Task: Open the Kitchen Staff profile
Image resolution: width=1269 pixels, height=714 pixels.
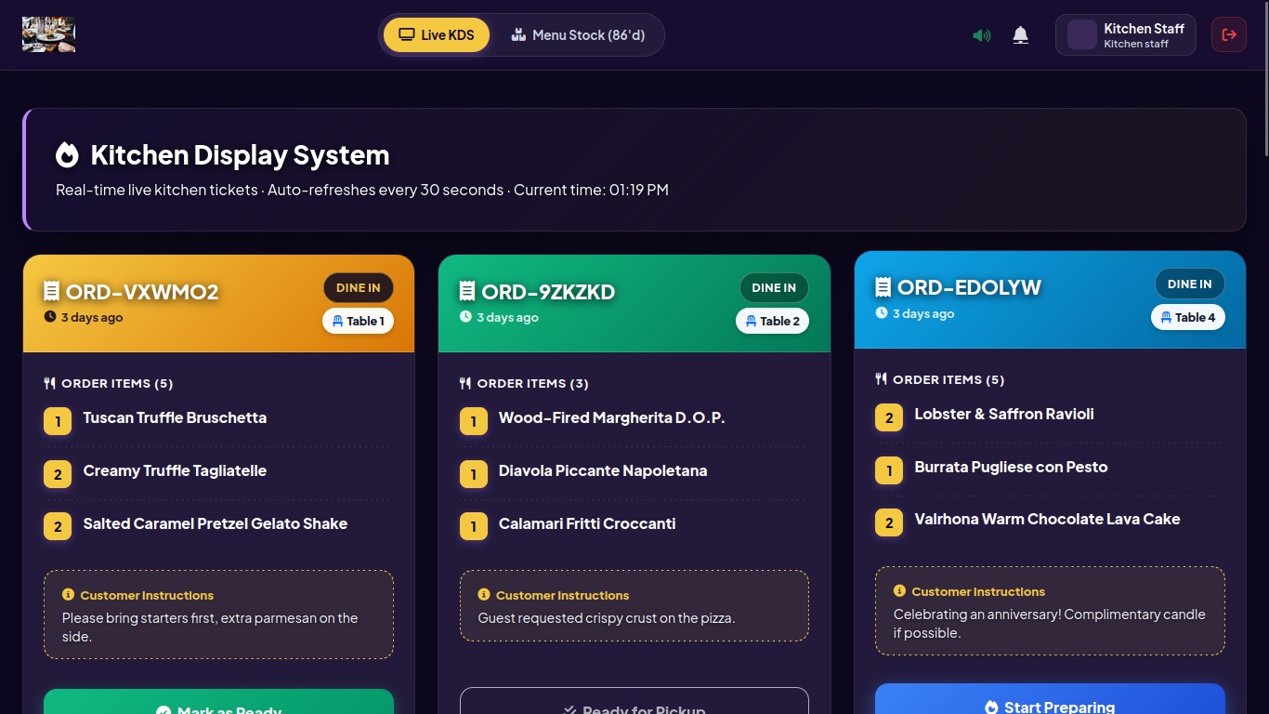Action: [x=1125, y=35]
